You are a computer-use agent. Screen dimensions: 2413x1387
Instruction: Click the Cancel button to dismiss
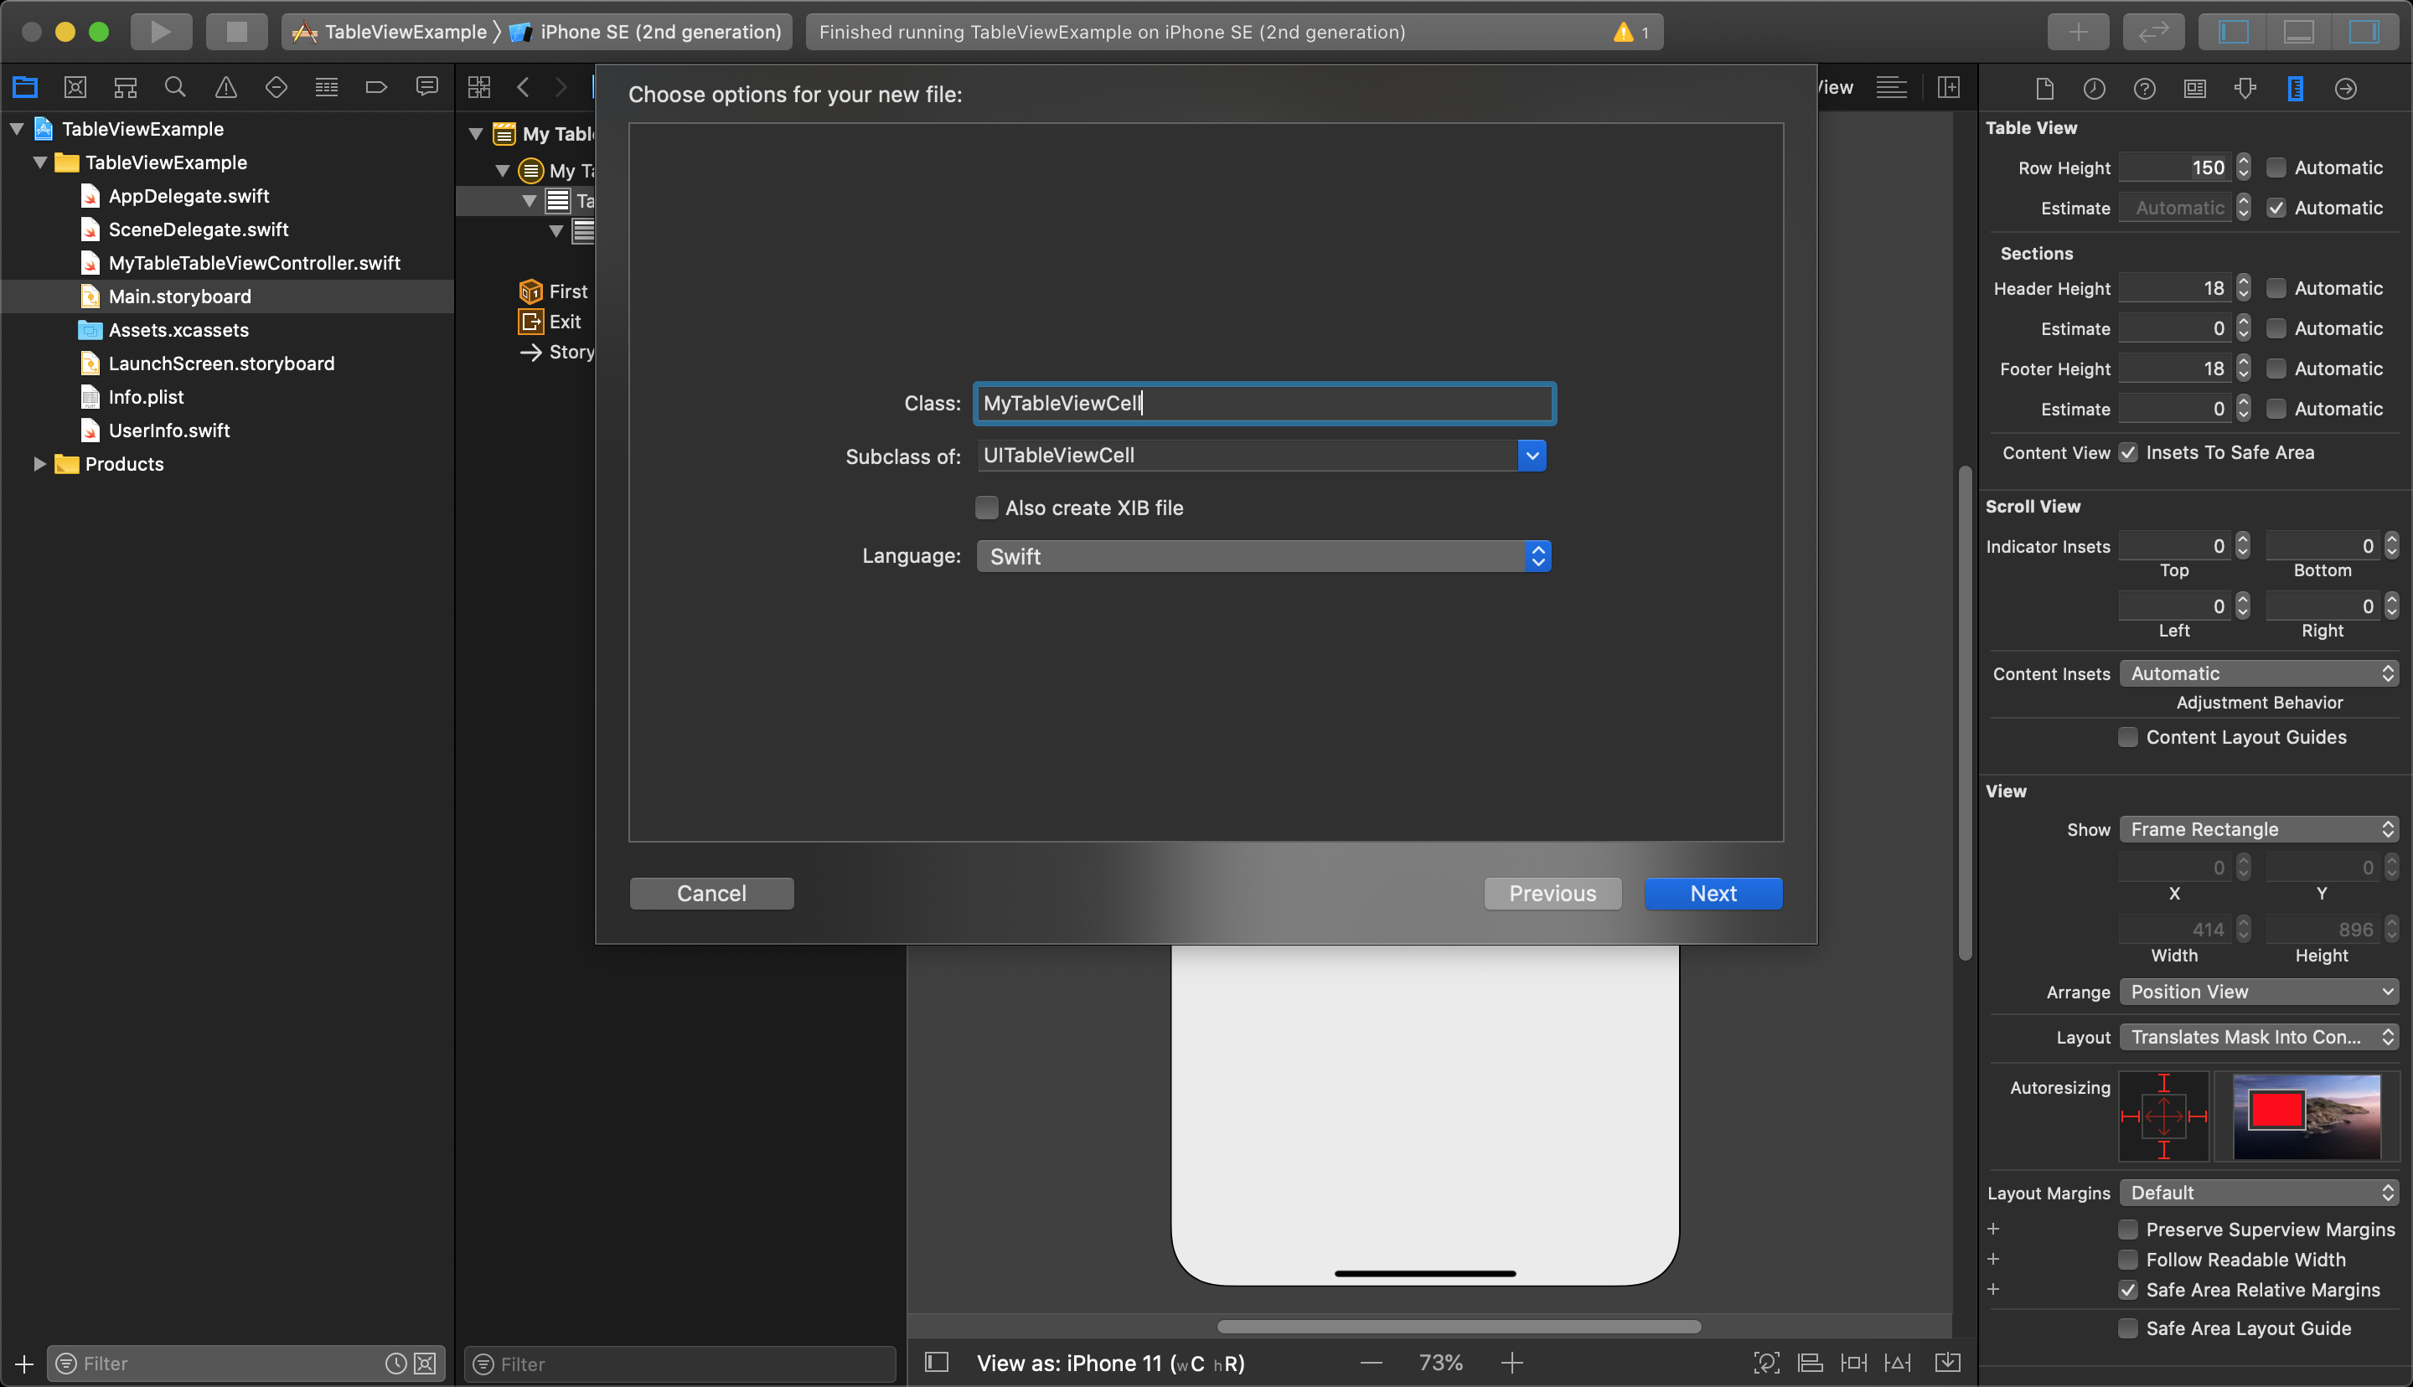pyautogui.click(x=711, y=893)
